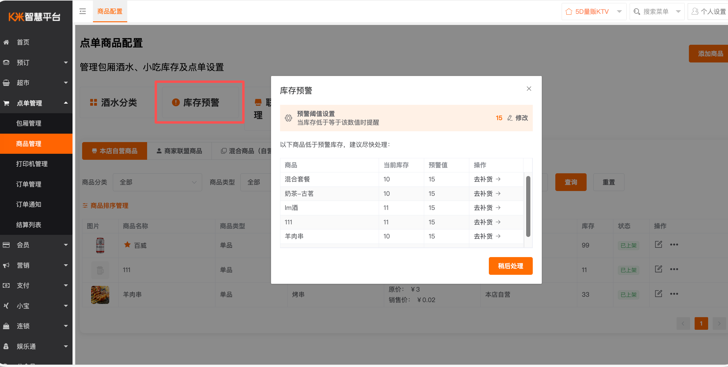Open 首页 via the home icon in sidebar
728x367 pixels.
(6, 42)
